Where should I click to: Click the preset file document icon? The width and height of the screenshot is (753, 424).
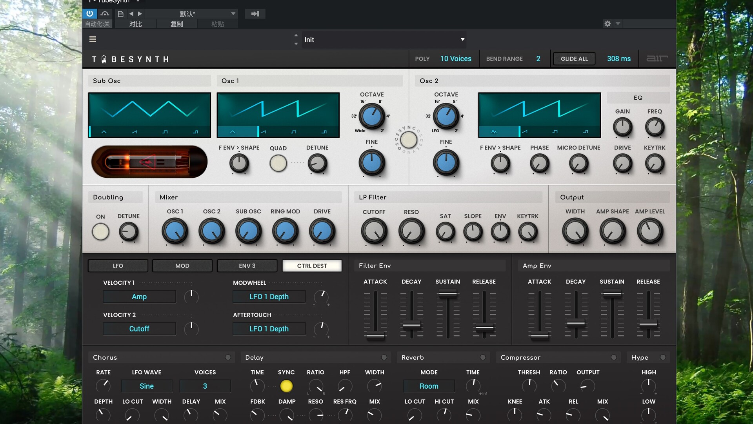[120, 14]
